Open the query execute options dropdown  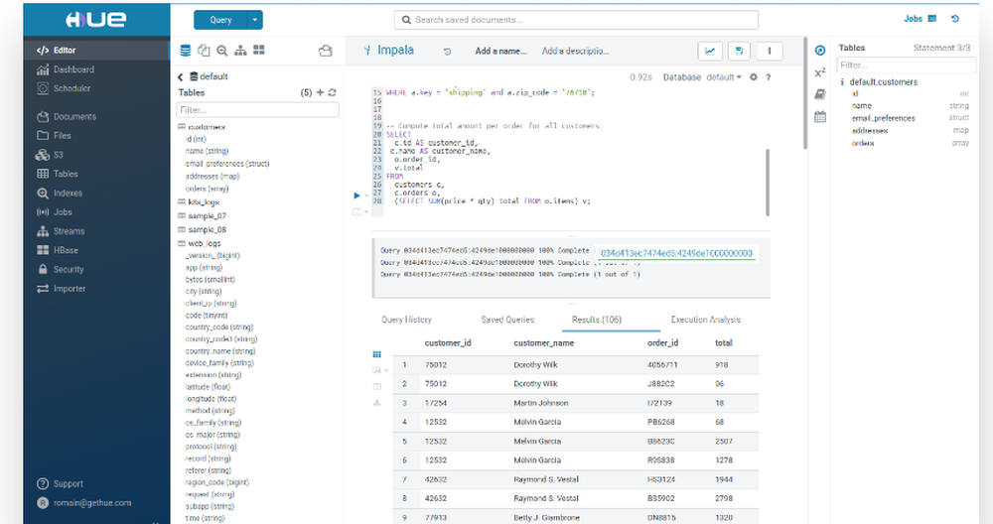click(366, 196)
